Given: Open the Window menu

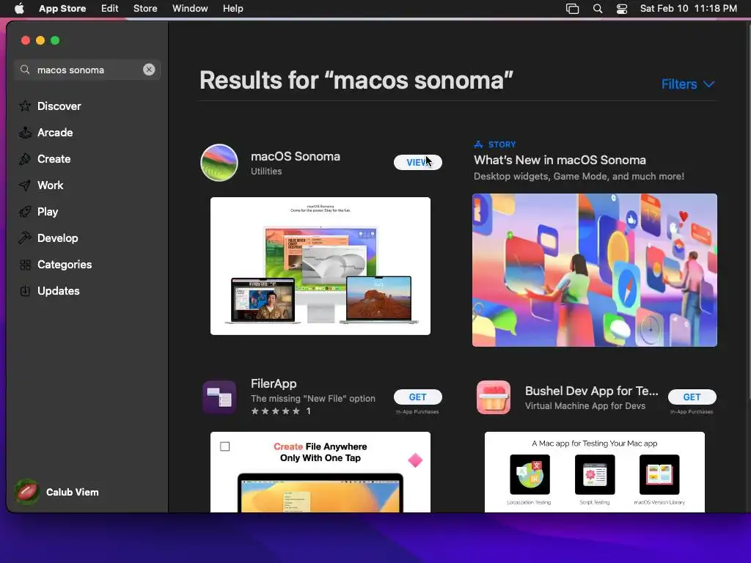Looking at the screenshot, I should point(190,8).
